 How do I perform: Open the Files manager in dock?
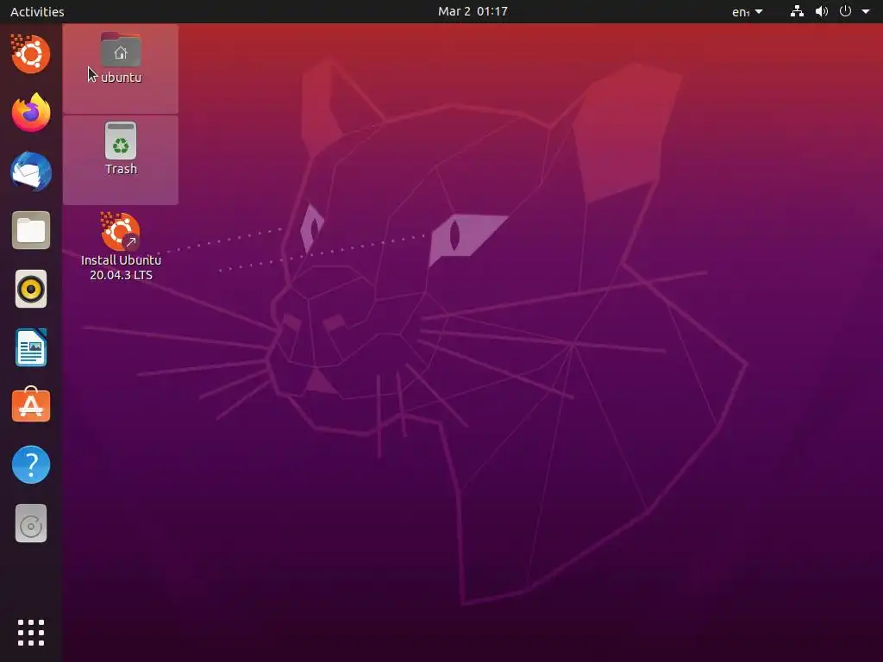coord(31,230)
